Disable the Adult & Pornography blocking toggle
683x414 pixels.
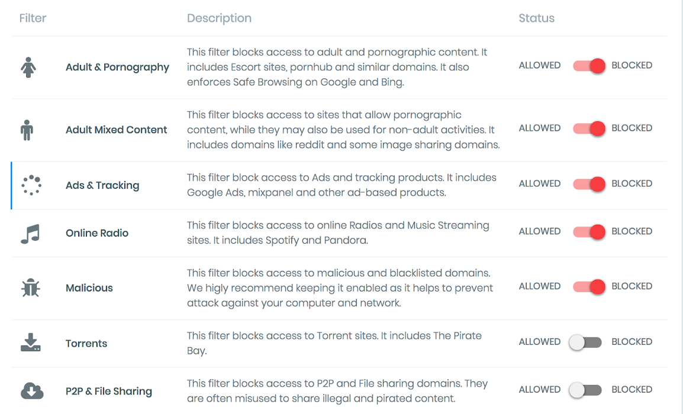pyautogui.click(x=589, y=66)
